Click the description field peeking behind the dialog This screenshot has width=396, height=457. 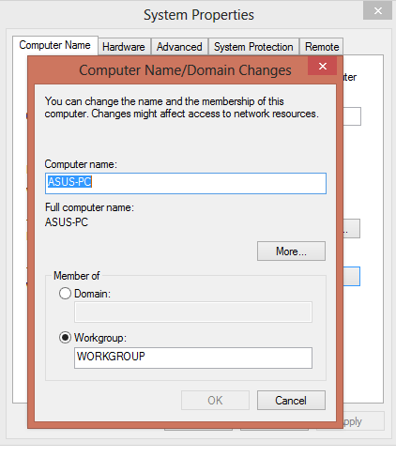click(x=352, y=116)
